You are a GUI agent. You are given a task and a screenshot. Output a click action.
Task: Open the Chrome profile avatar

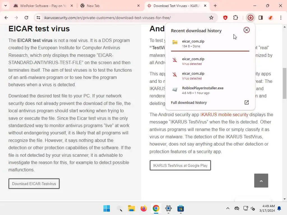(x=270, y=18)
